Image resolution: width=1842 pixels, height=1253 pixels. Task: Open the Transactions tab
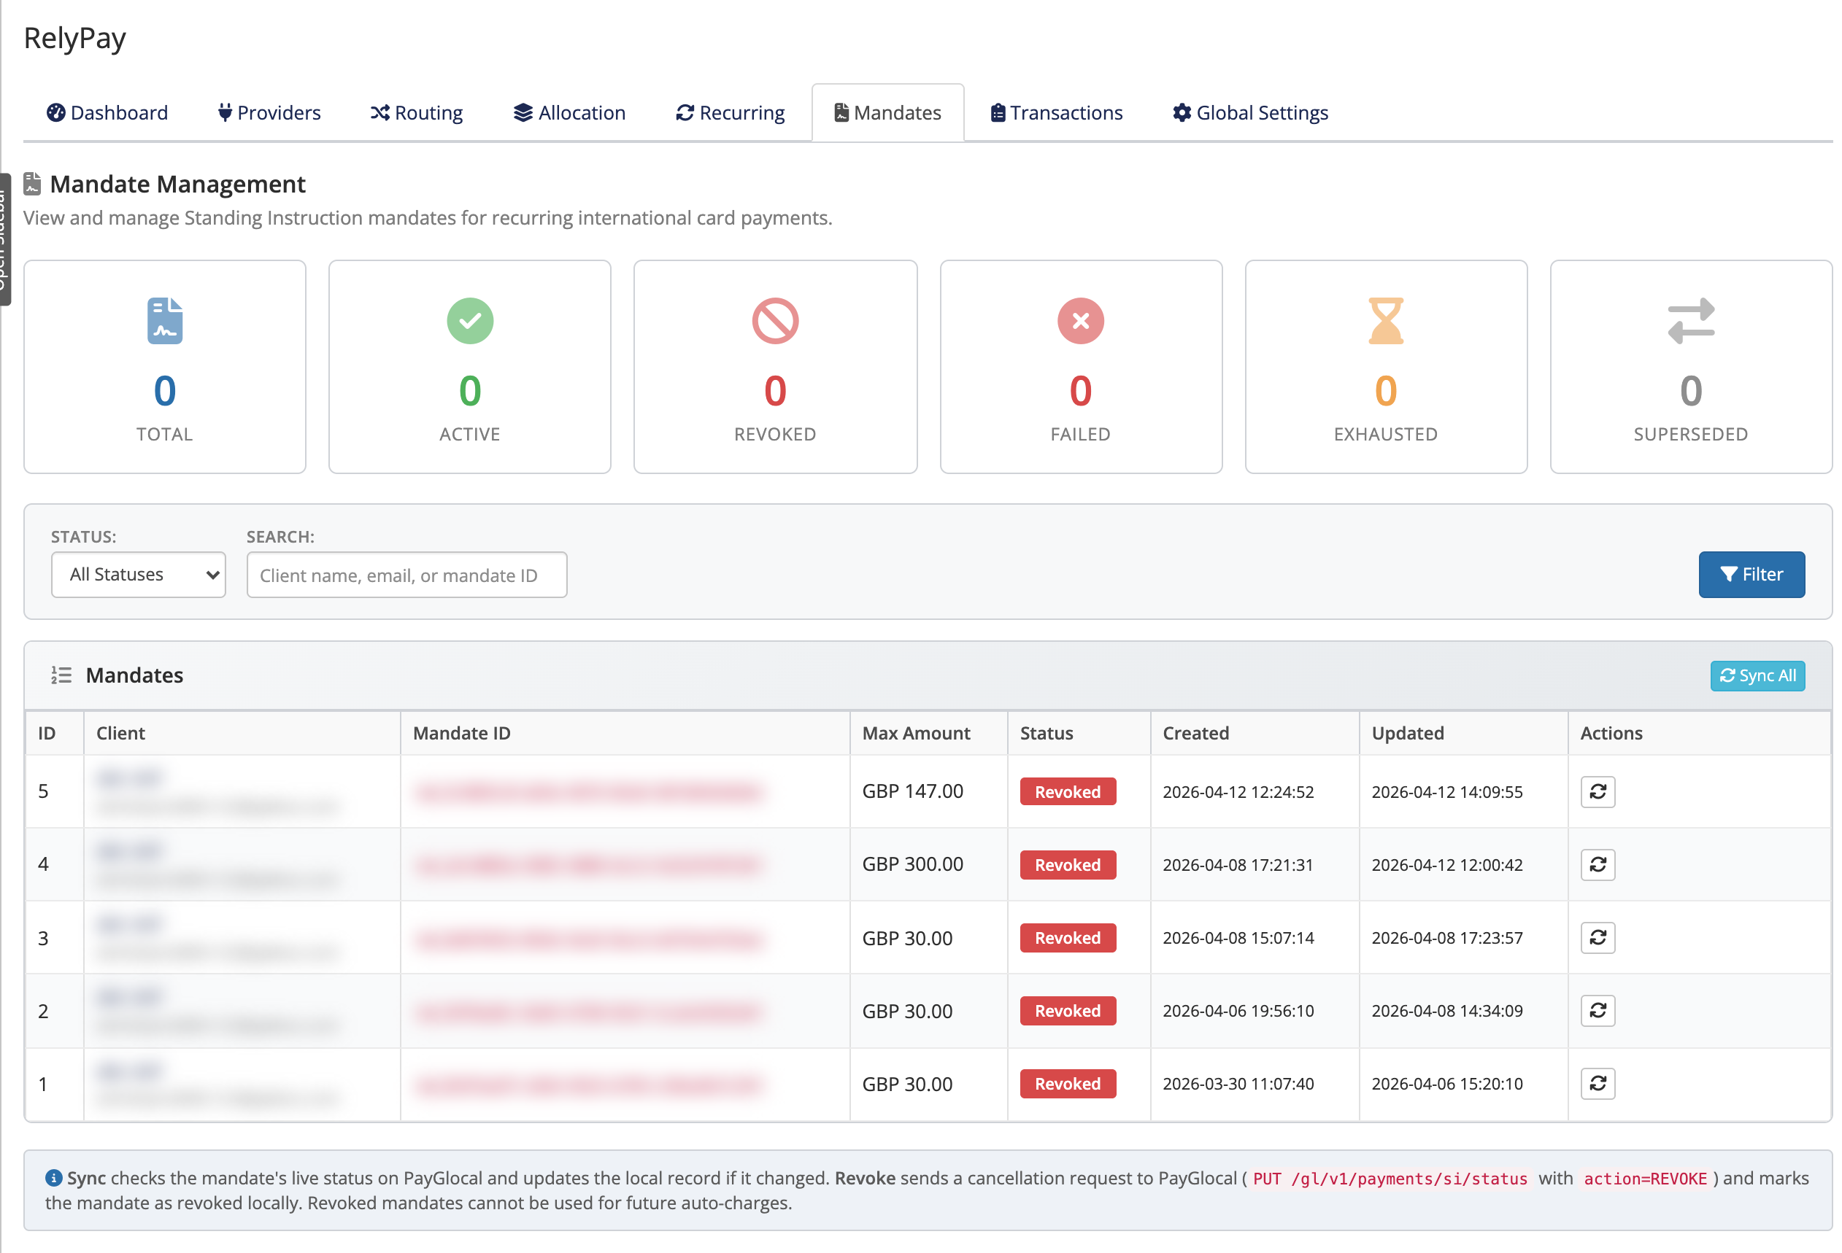tap(1057, 112)
